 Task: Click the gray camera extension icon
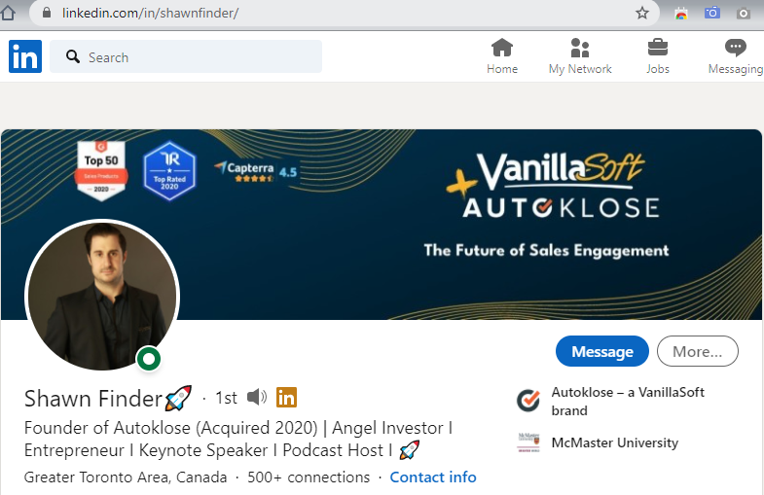click(x=743, y=14)
